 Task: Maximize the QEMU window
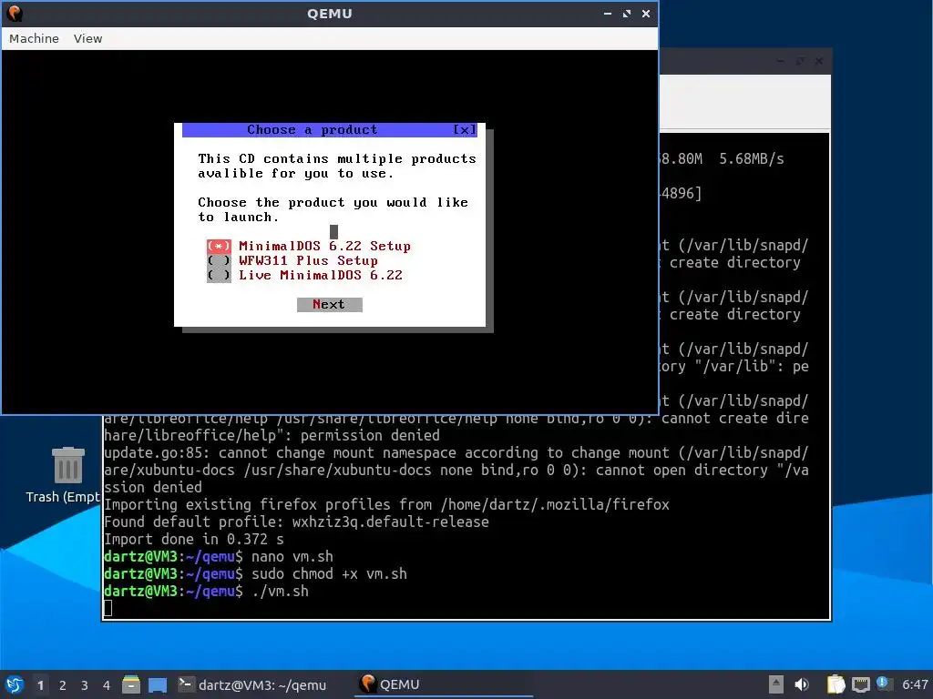tap(627, 13)
